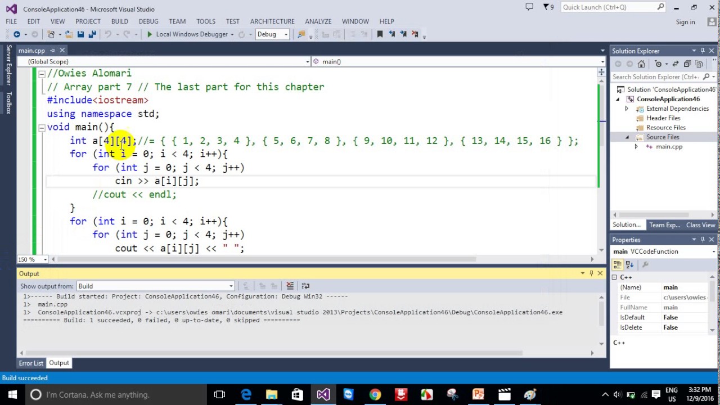This screenshot has width=720, height=405.
Task: Select Resource Files folder in Solution Explorer
Action: click(x=666, y=128)
